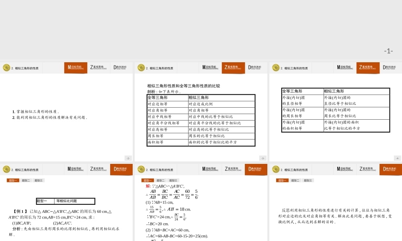
Task: Click the medallion seal icon on the bottom-right slide
Action: [x=275, y=169]
